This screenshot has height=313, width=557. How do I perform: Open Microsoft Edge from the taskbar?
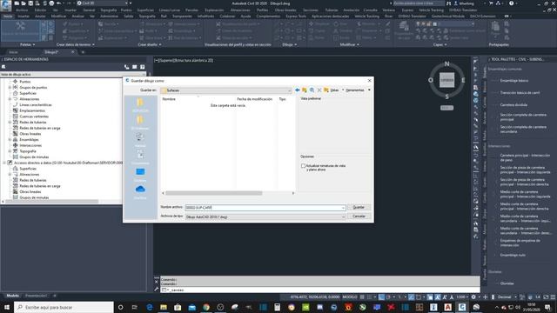pyautogui.click(x=149, y=307)
